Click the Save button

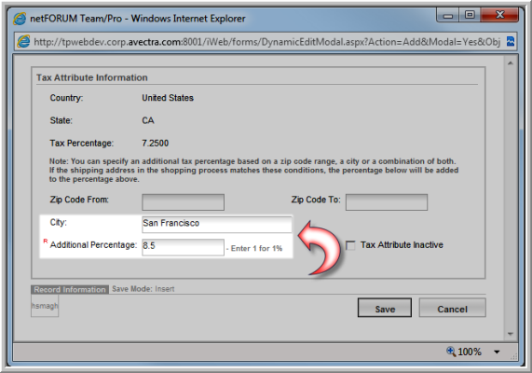click(x=385, y=308)
